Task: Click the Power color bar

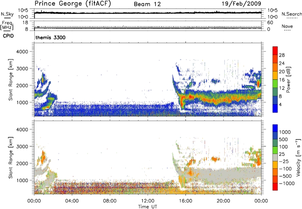Action: 275,80
